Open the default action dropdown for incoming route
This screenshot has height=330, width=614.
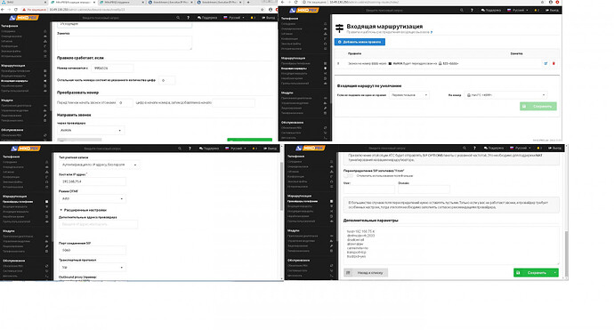coord(409,95)
